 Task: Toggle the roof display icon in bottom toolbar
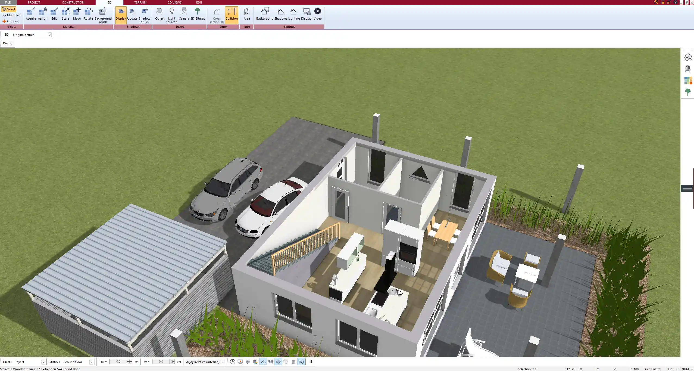(x=263, y=362)
